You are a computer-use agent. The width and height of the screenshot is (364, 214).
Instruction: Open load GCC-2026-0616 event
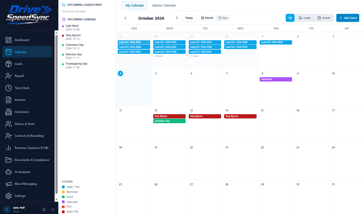point(205,42)
